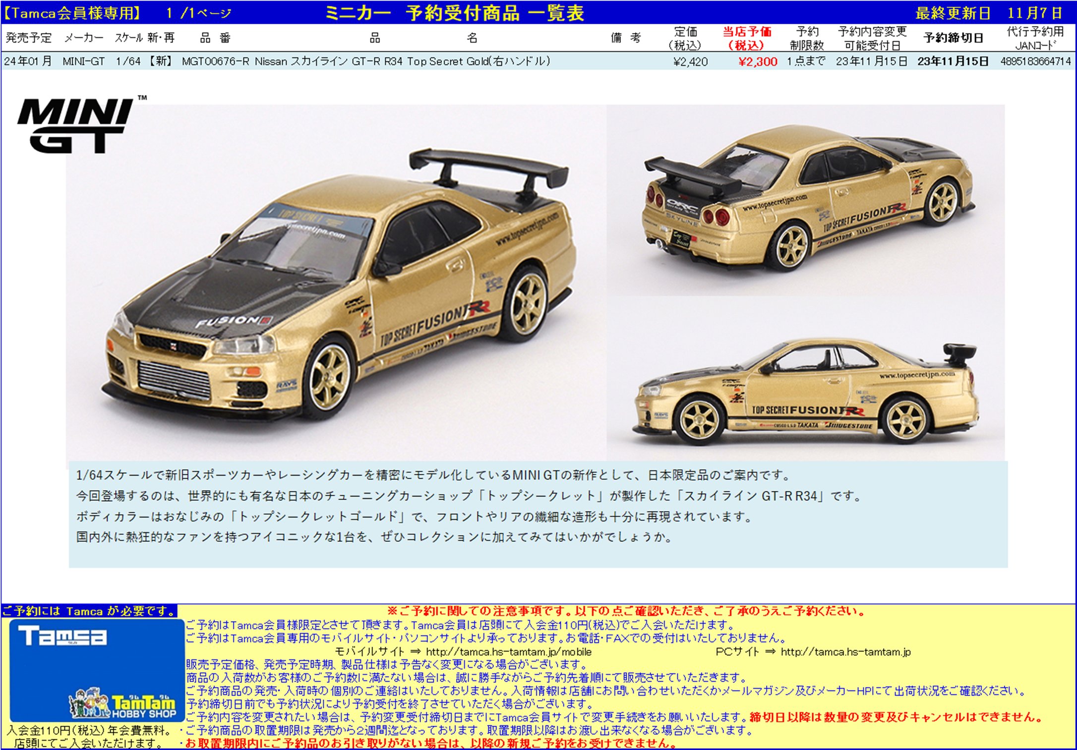Click the reservation limit 1点まで
The image size is (1077, 750).
(806, 61)
